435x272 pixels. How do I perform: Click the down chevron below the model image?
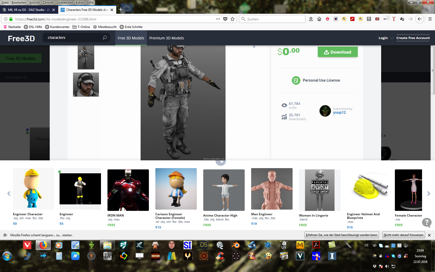221,162
